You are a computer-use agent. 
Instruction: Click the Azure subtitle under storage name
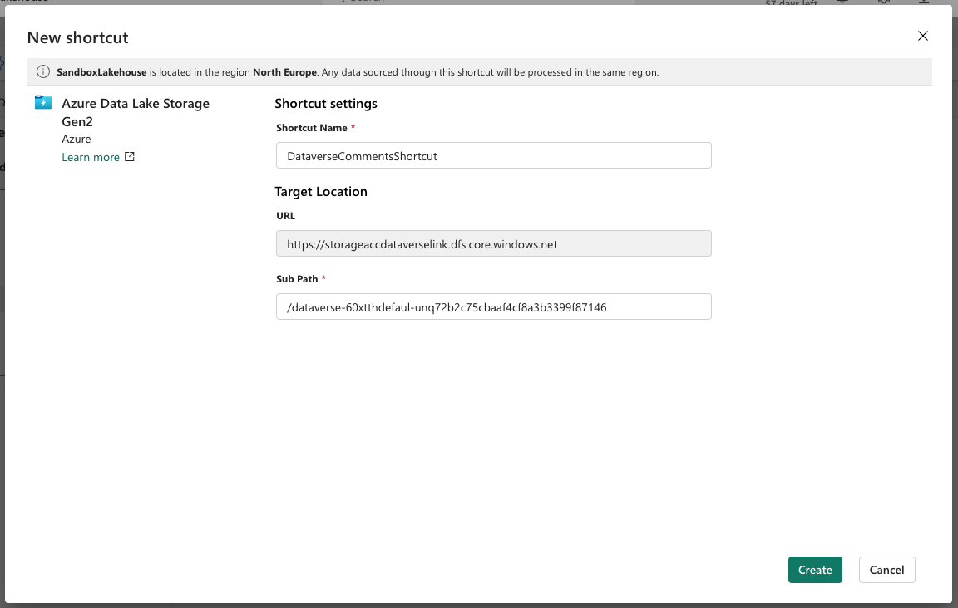coord(77,139)
